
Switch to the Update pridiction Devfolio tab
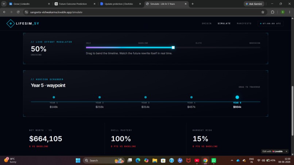coord(119,4)
